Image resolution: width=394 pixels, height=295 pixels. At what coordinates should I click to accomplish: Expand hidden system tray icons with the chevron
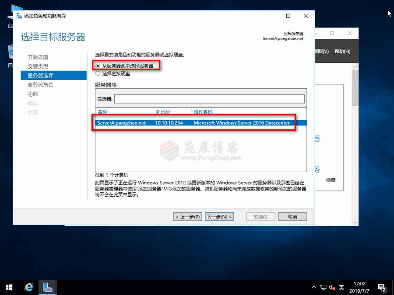314,287
